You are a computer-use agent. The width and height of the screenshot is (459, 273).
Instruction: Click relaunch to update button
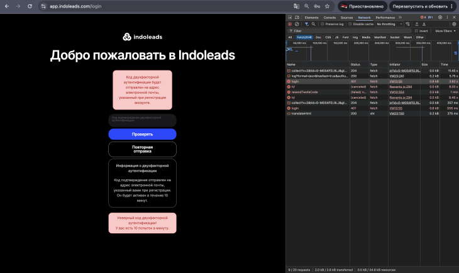coord(423,6)
